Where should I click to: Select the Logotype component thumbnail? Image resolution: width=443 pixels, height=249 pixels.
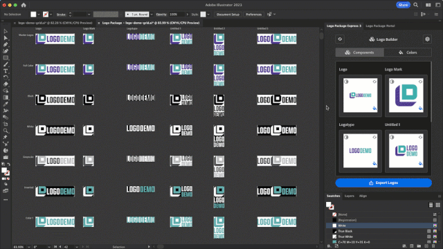click(x=360, y=151)
